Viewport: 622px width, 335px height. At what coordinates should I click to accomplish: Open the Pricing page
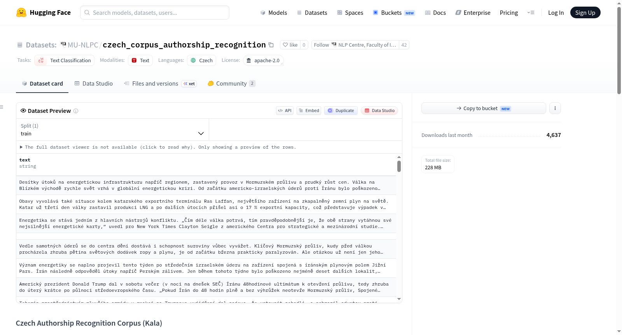tap(509, 12)
